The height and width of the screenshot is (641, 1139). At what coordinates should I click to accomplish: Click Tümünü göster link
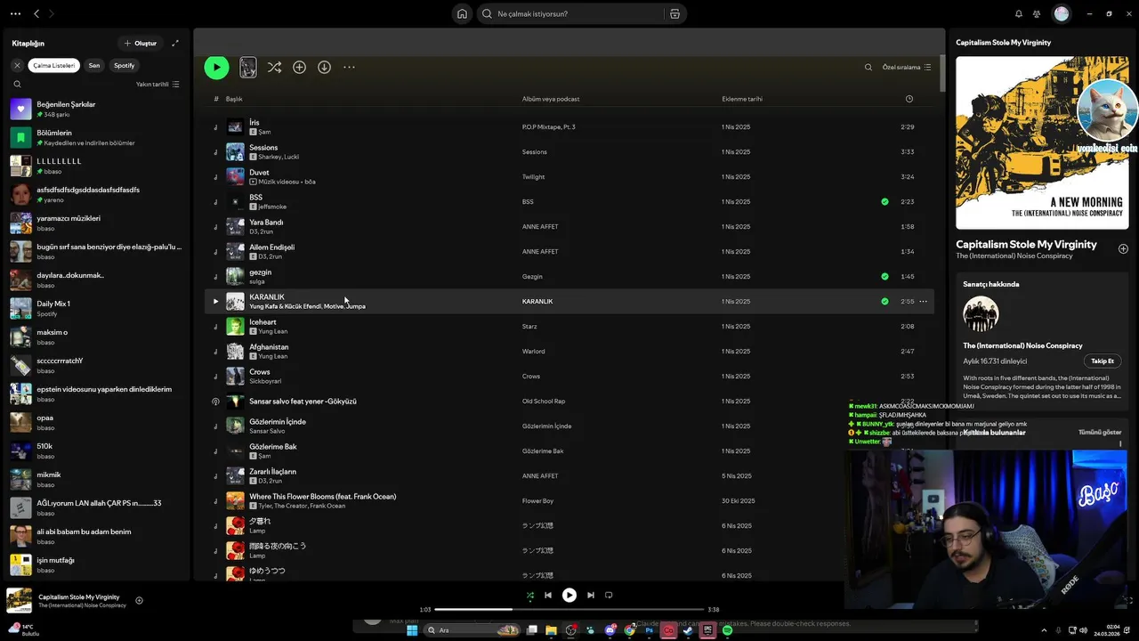click(1100, 432)
